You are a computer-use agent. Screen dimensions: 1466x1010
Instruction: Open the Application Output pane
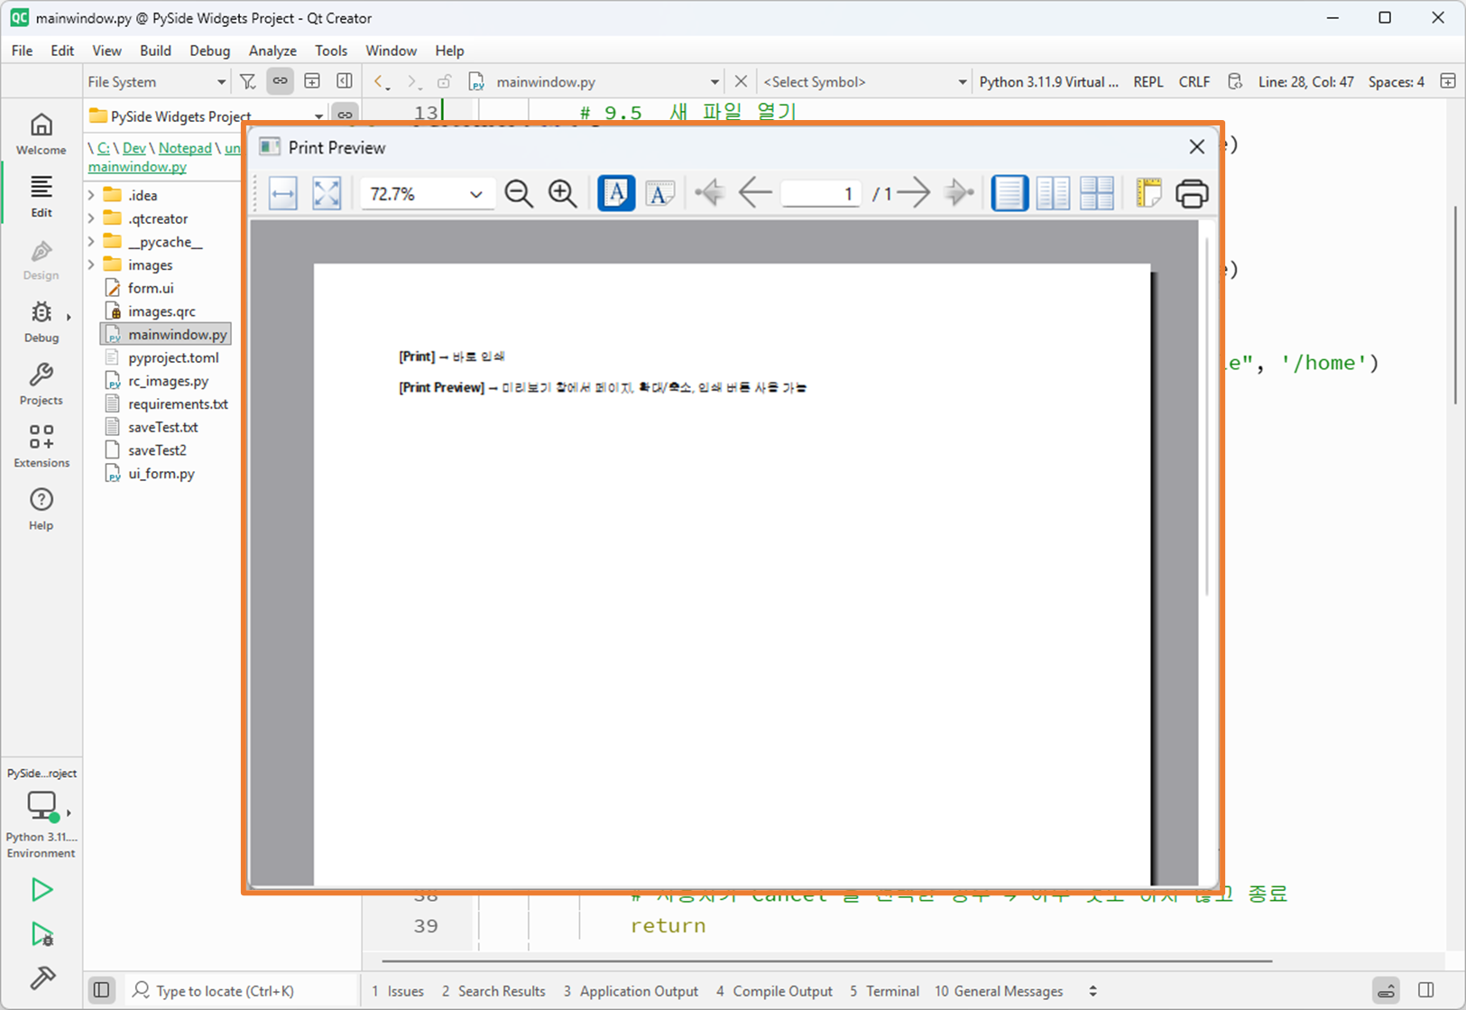[631, 991]
